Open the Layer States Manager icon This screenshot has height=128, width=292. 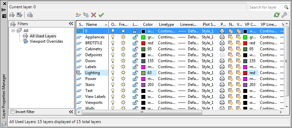click(30, 15)
